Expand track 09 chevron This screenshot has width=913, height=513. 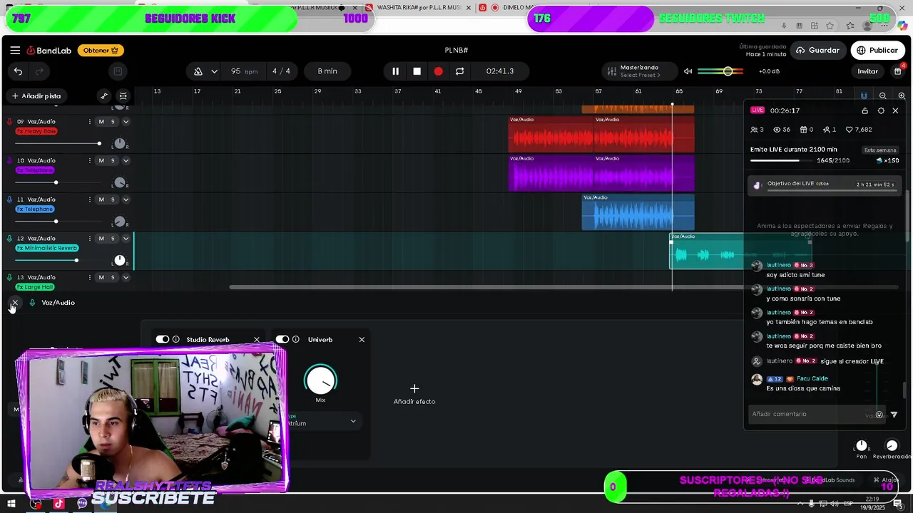126,122
